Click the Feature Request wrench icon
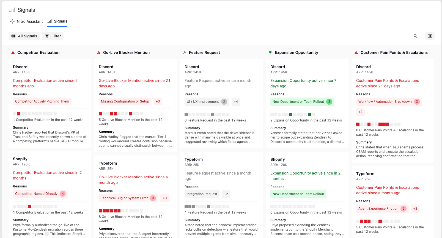The image size is (442, 238). 185,52
